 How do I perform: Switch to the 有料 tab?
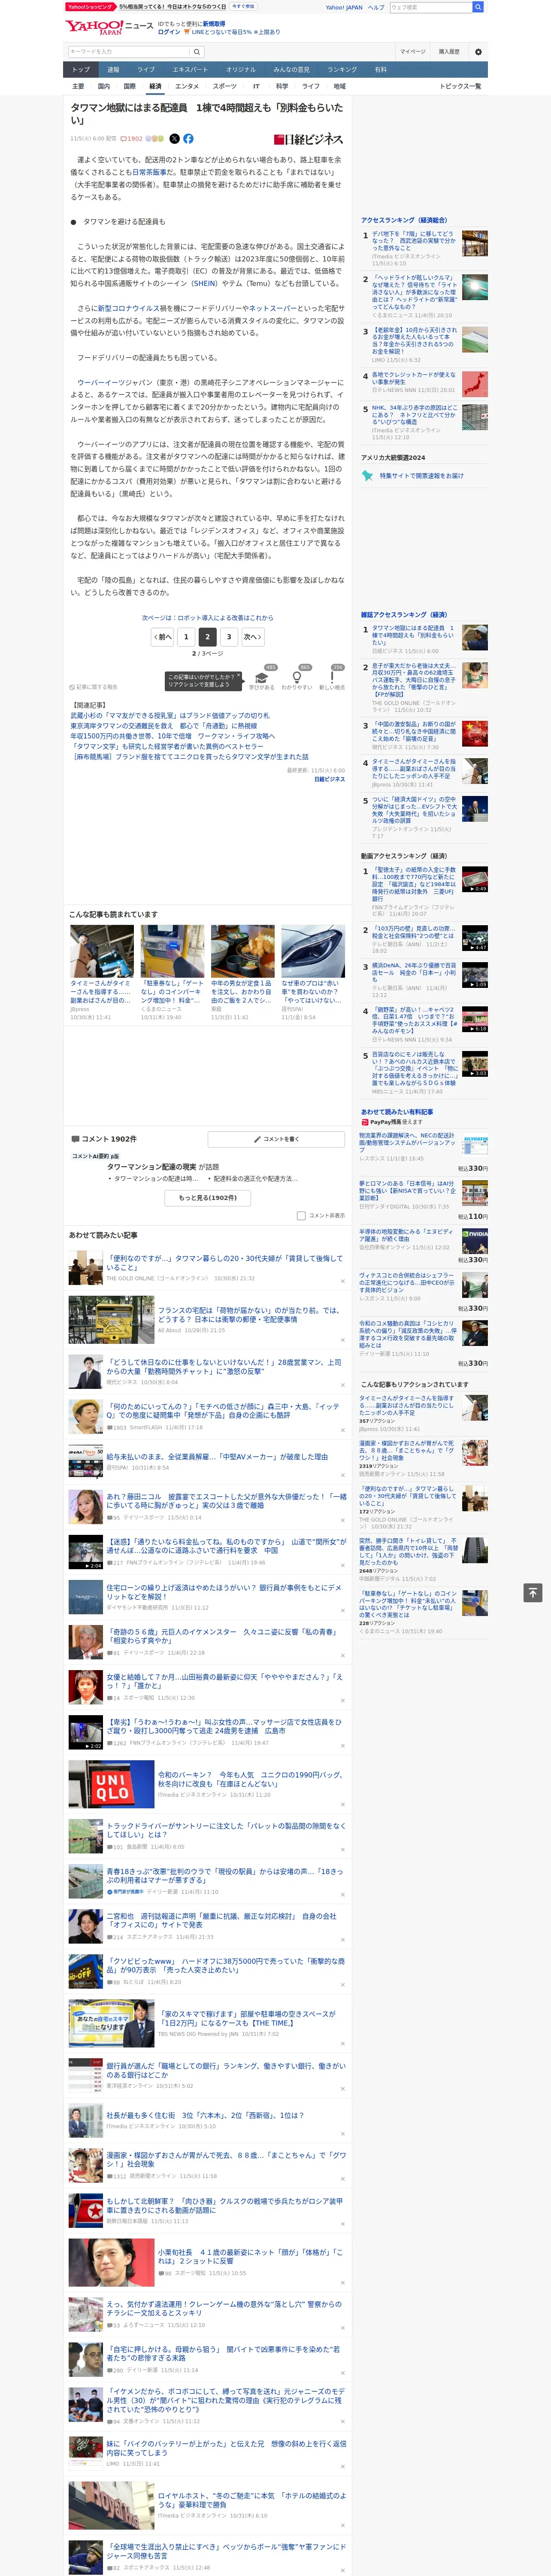coord(380,70)
